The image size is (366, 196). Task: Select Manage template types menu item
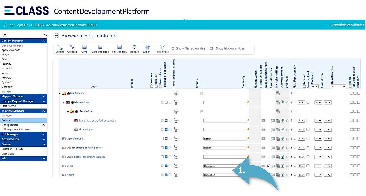point(17,130)
